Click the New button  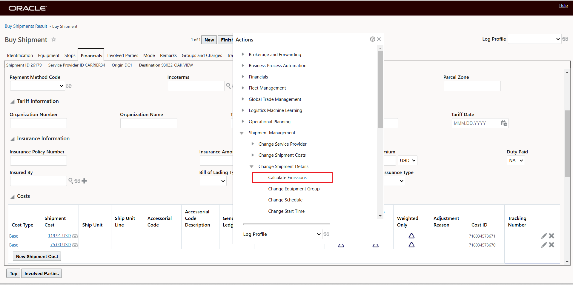pyautogui.click(x=209, y=40)
